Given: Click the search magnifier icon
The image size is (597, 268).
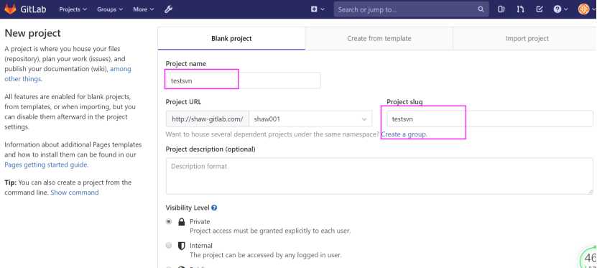Looking at the screenshot, I should 481,9.
